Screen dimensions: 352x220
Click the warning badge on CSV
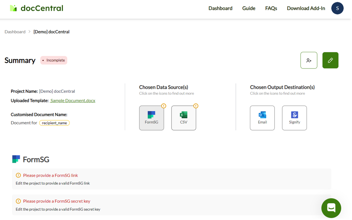(196, 106)
